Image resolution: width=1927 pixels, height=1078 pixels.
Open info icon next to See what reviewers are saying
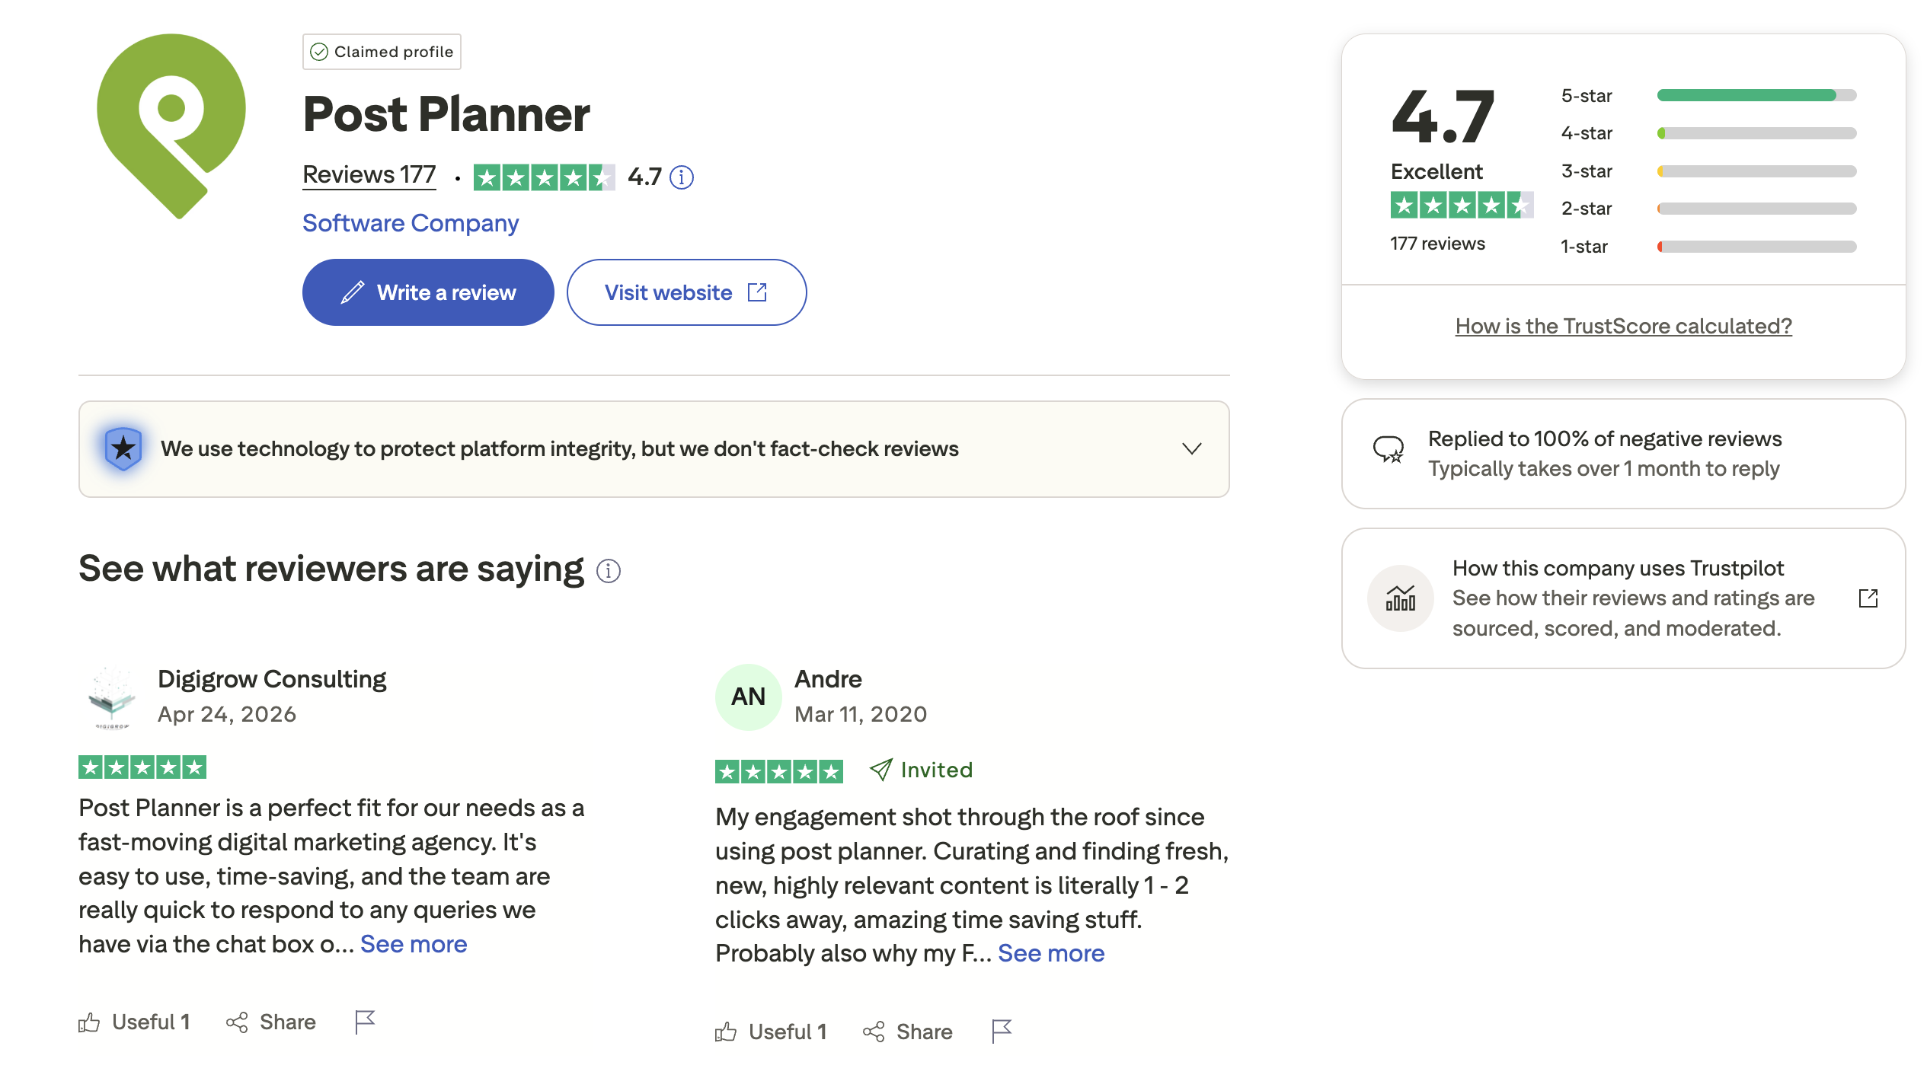pyautogui.click(x=609, y=571)
